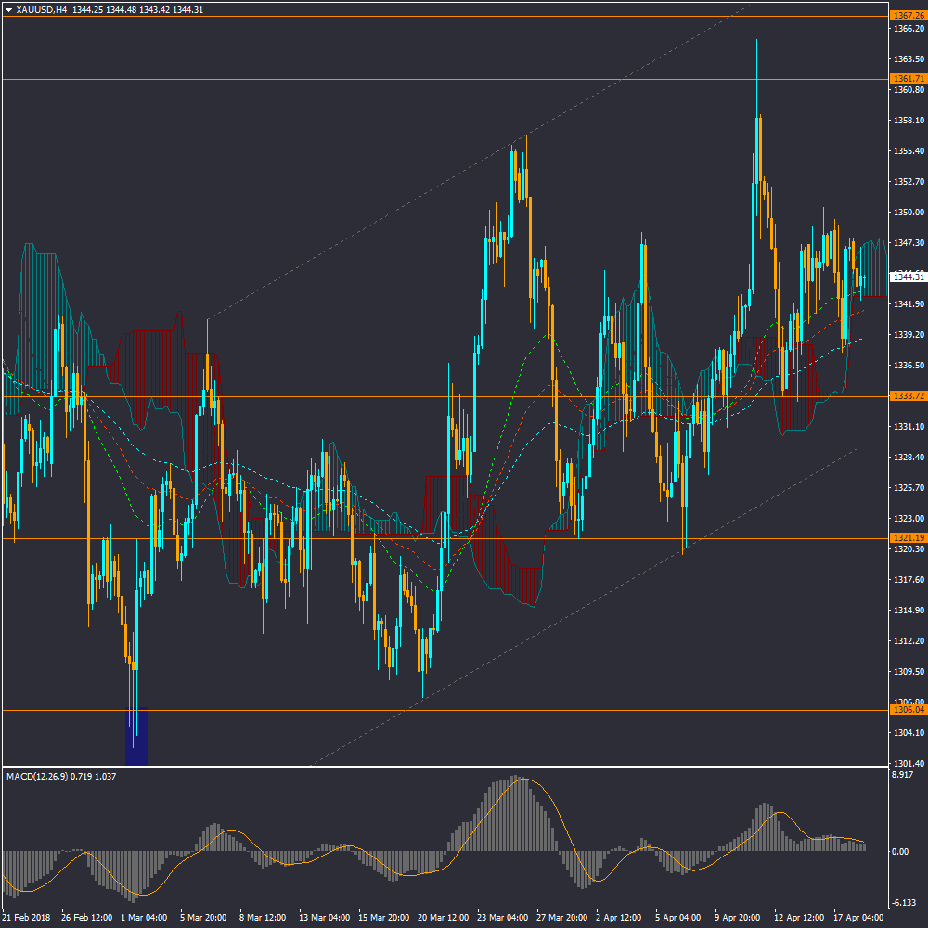
Task: Select the 1306.04 price level label
Action: pyautogui.click(x=907, y=710)
